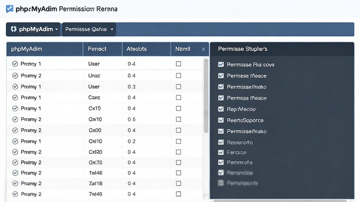This screenshot has width=360, height=202.
Task: Tick the Nimit checkbox in the Oxi28 row
Action: coord(178,163)
